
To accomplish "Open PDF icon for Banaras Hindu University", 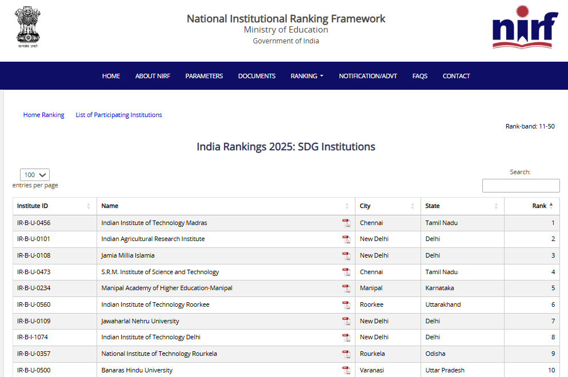I will tap(346, 371).
